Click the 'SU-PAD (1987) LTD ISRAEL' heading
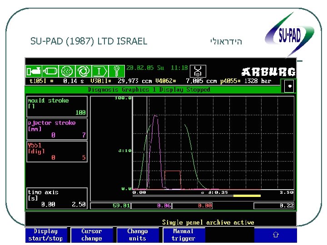Screen dimensions: 327x245 tap(89, 41)
